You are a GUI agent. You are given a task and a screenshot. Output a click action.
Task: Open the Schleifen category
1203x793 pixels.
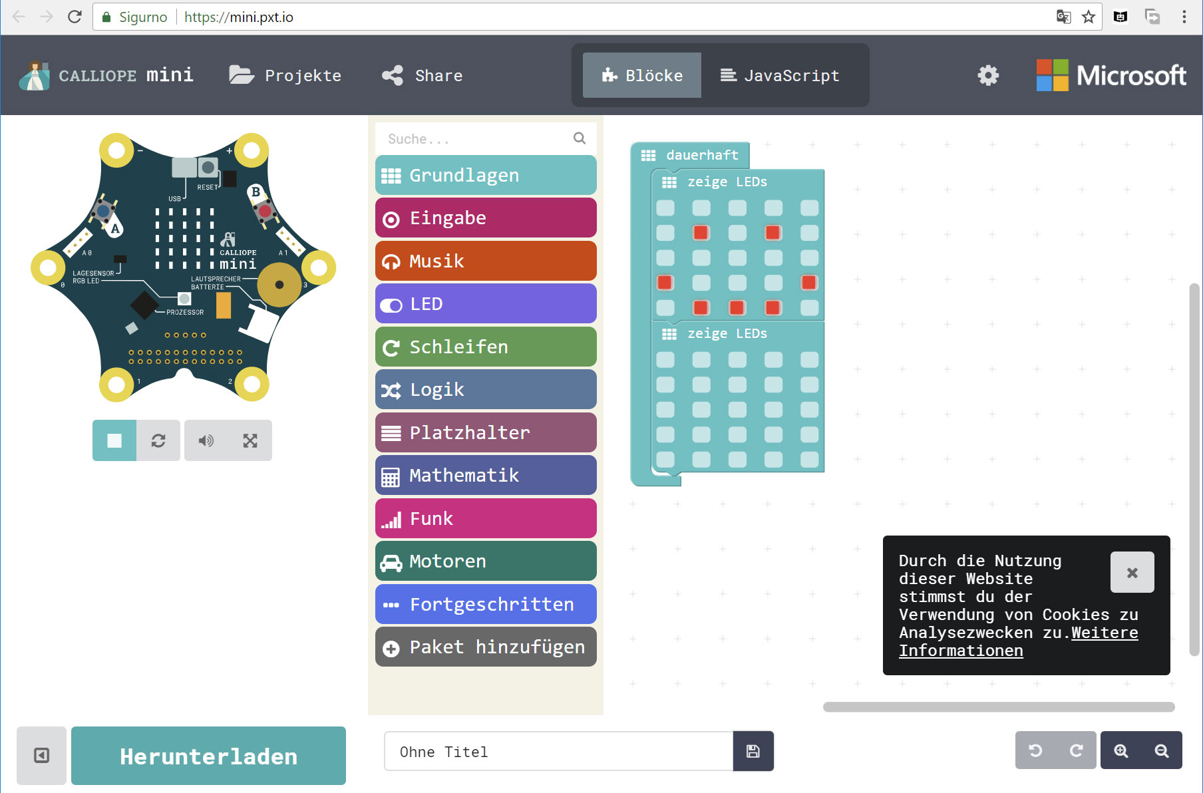[486, 347]
